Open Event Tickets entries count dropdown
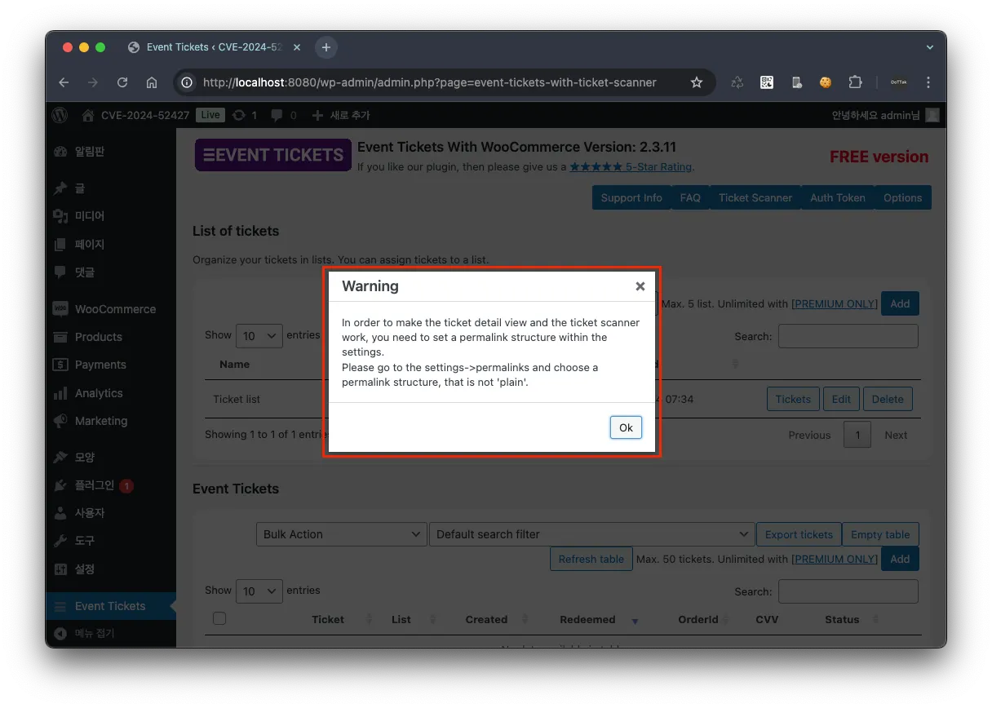Screen dimensions: 992x708 click(259, 591)
